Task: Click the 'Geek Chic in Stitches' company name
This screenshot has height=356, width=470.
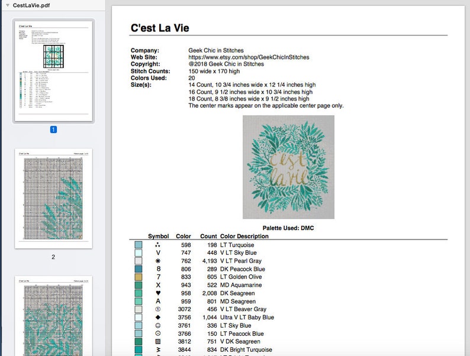Action: [216, 50]
